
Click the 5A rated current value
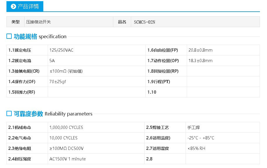tap(52, 61)
